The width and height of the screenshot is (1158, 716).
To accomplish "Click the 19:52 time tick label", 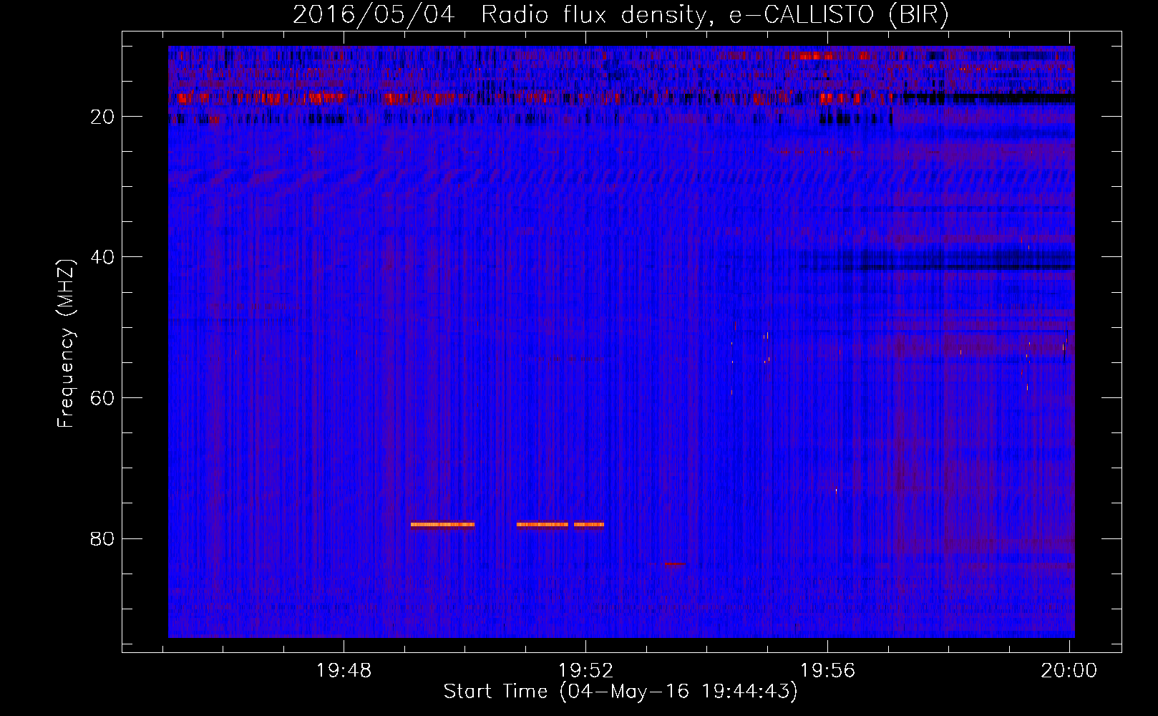I will point(586,671).
